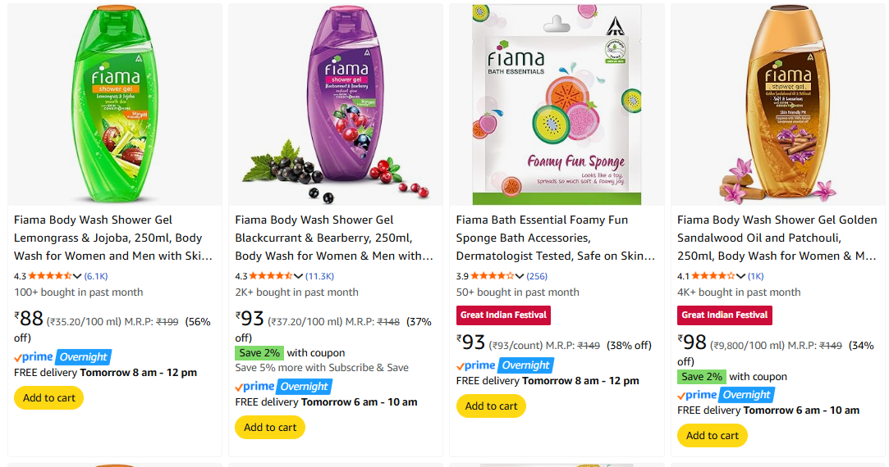
Task: Add Golden Sandalwood shower gel to cart
Action: 713,436
